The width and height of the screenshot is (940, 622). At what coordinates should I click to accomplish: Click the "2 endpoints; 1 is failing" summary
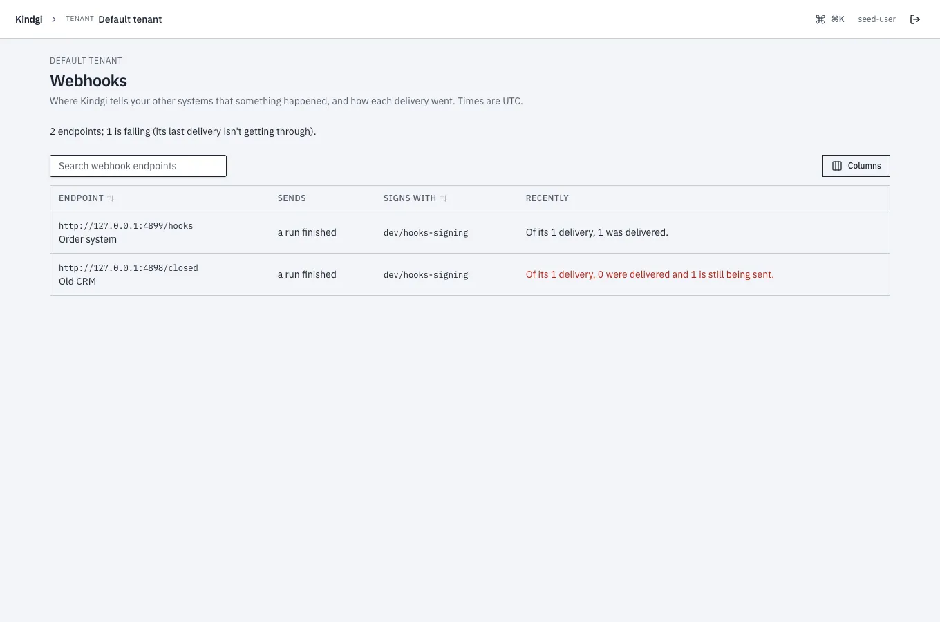183,131
